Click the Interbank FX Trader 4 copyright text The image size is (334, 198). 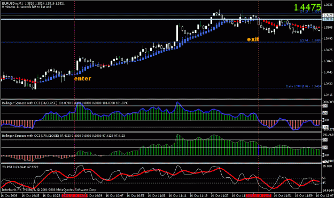(49, 189)
